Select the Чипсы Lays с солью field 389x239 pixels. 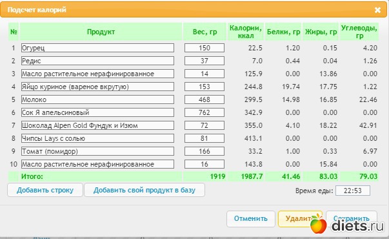[97, 138]
